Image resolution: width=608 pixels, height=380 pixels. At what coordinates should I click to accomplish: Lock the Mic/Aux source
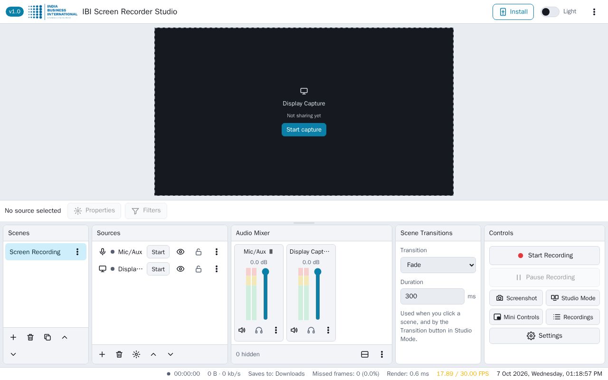click(x=199, y=252)
